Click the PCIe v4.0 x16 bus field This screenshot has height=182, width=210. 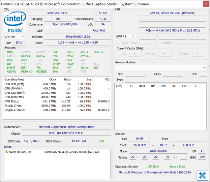(x=173, y=30)
